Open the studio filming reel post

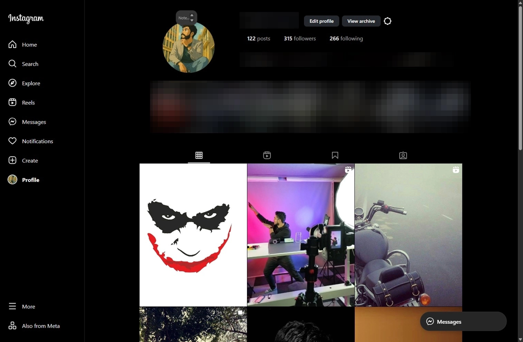point(301,235)
